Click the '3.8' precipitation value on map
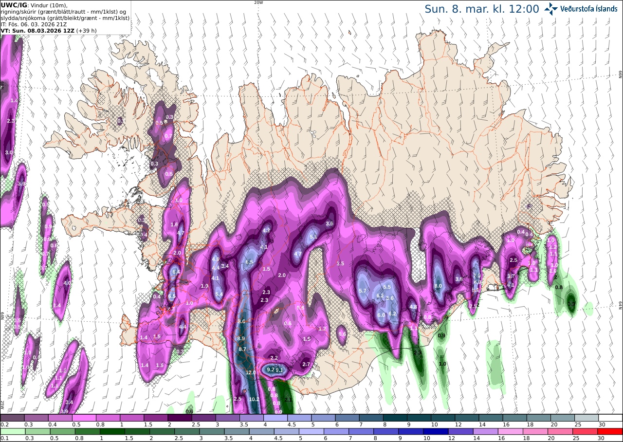This screenshot has width=623, height=442. click(458, 279)
